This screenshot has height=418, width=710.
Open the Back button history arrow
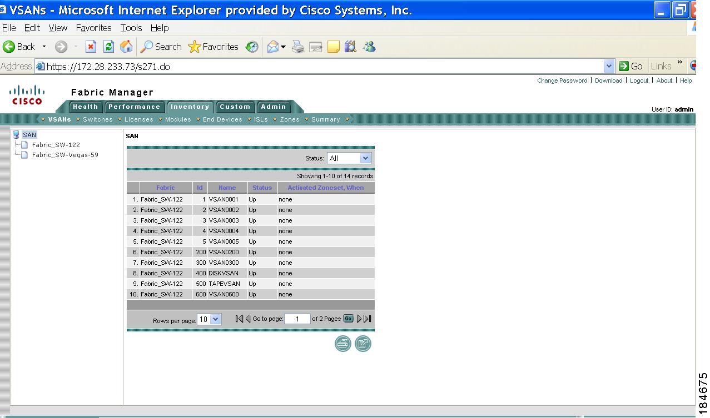tap(44, 47)
